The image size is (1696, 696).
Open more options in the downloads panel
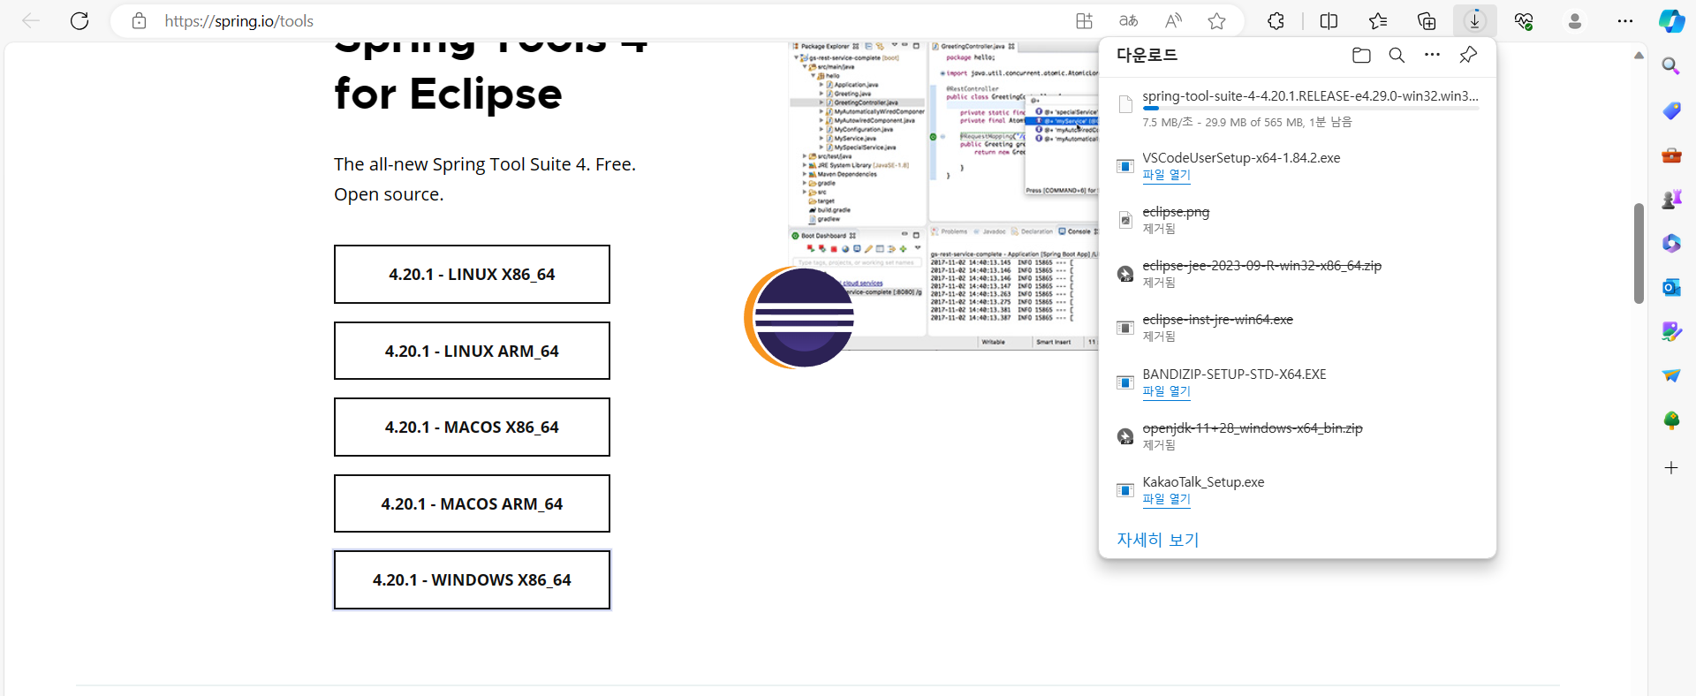[x=1432, y=55]
